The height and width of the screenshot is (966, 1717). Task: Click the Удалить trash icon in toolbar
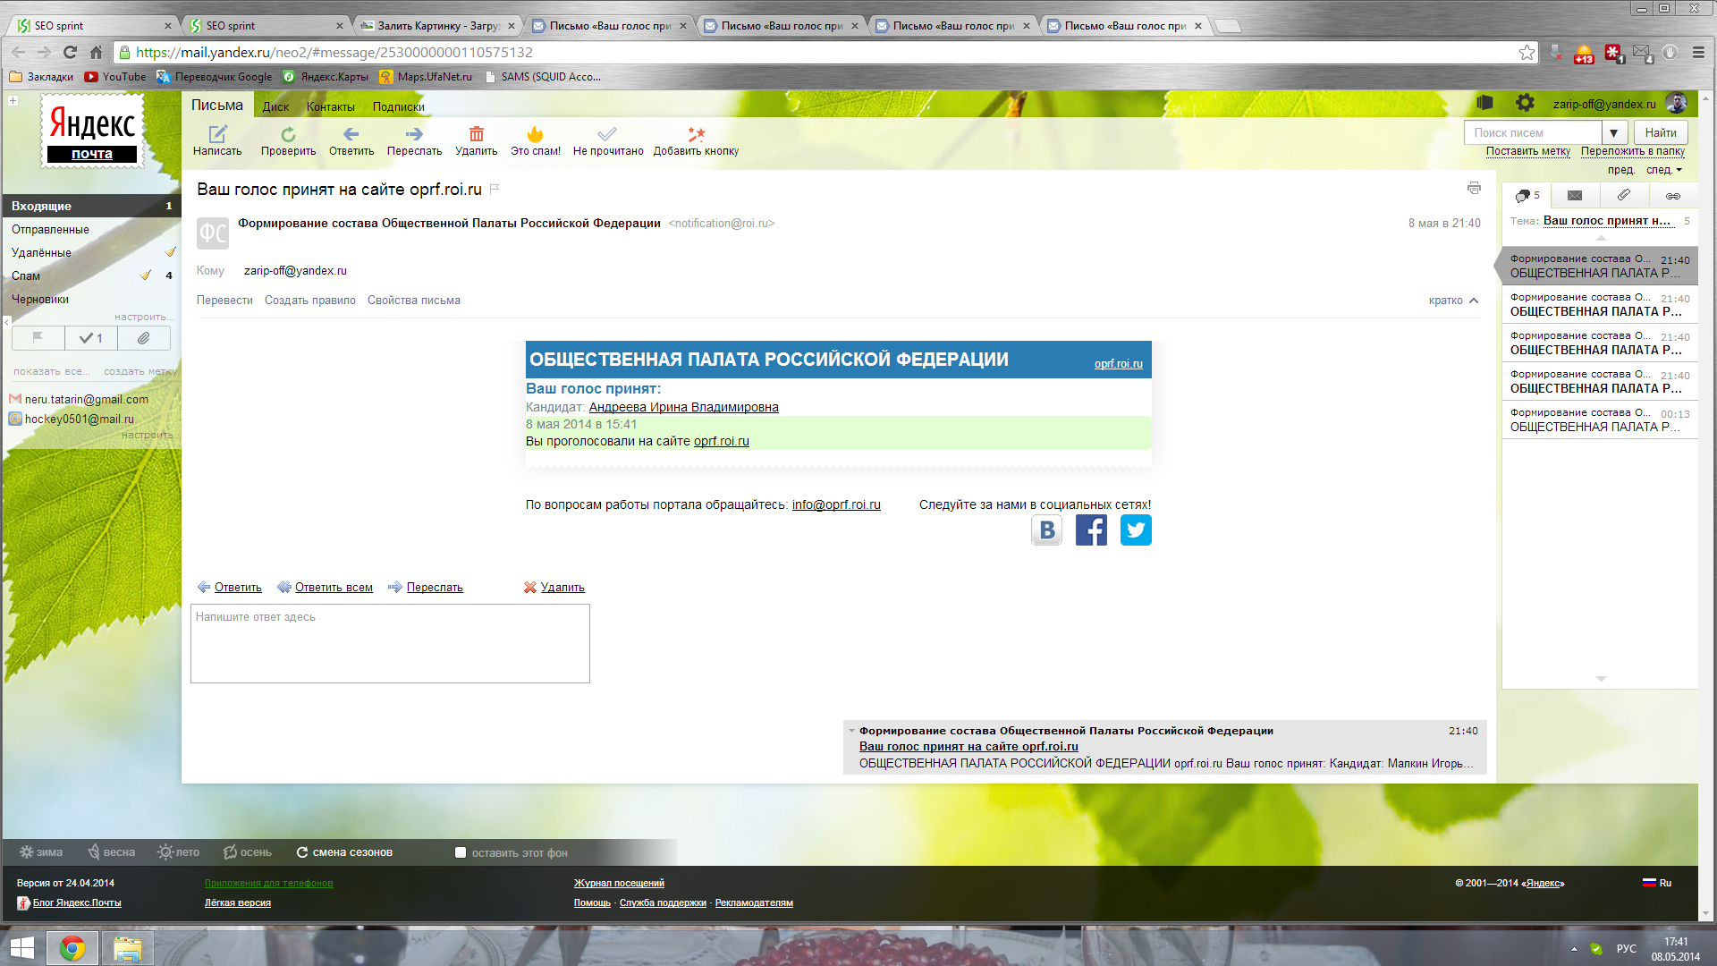(476, 135)
